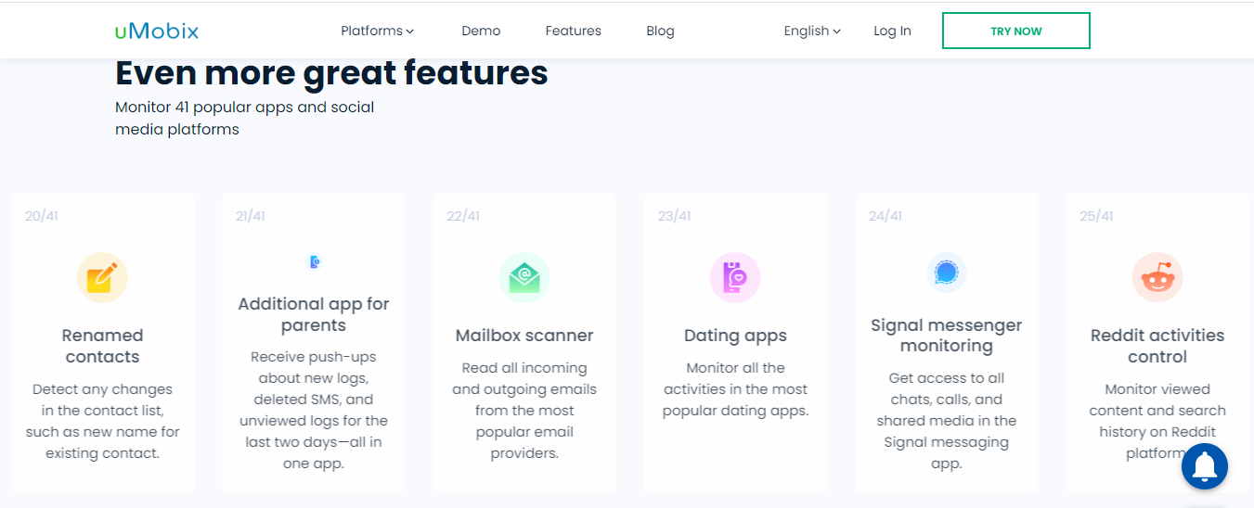Click the Reddit alien icon

tap(1157, 277)
